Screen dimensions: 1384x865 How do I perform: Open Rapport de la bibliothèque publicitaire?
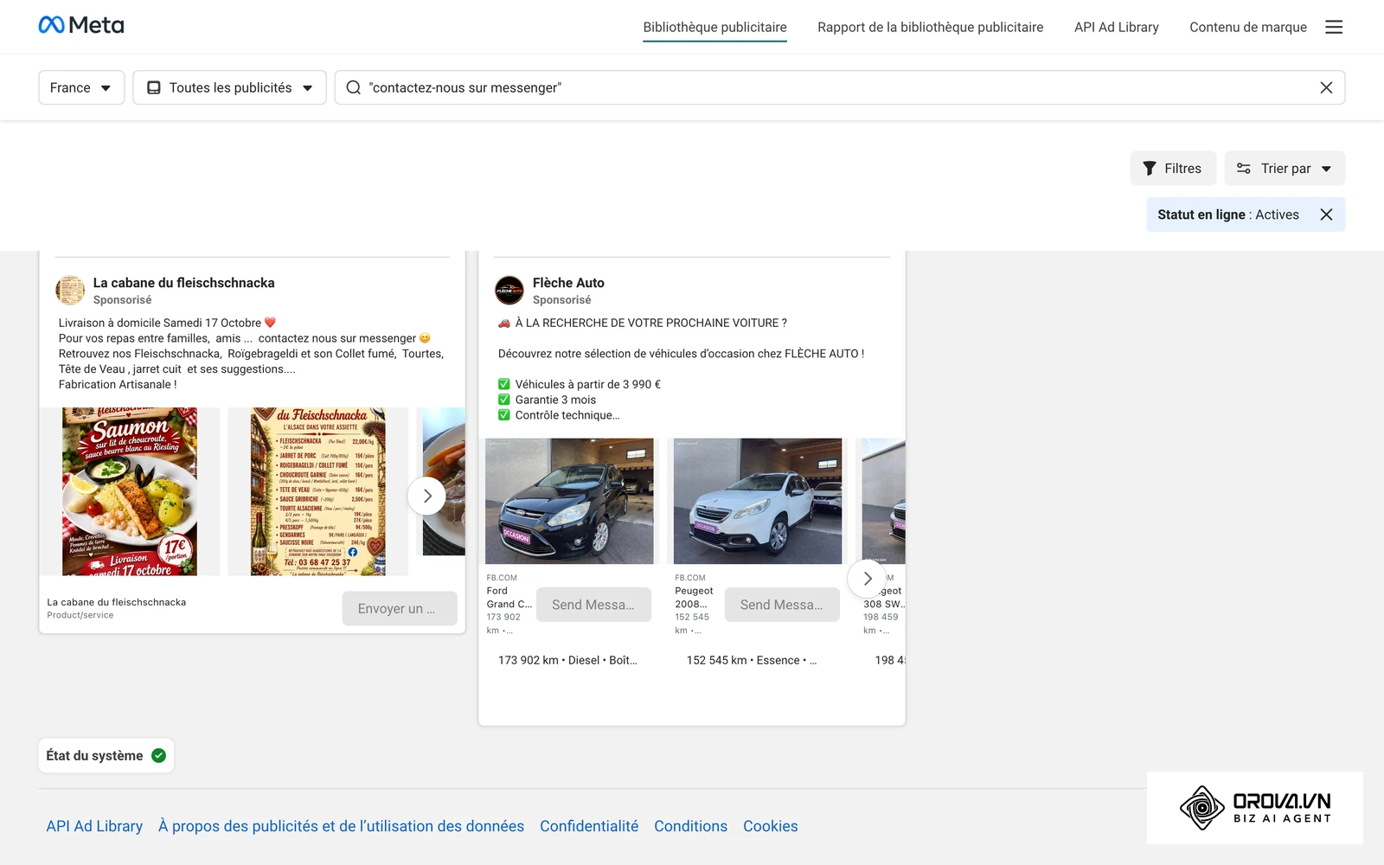(930, 27)
